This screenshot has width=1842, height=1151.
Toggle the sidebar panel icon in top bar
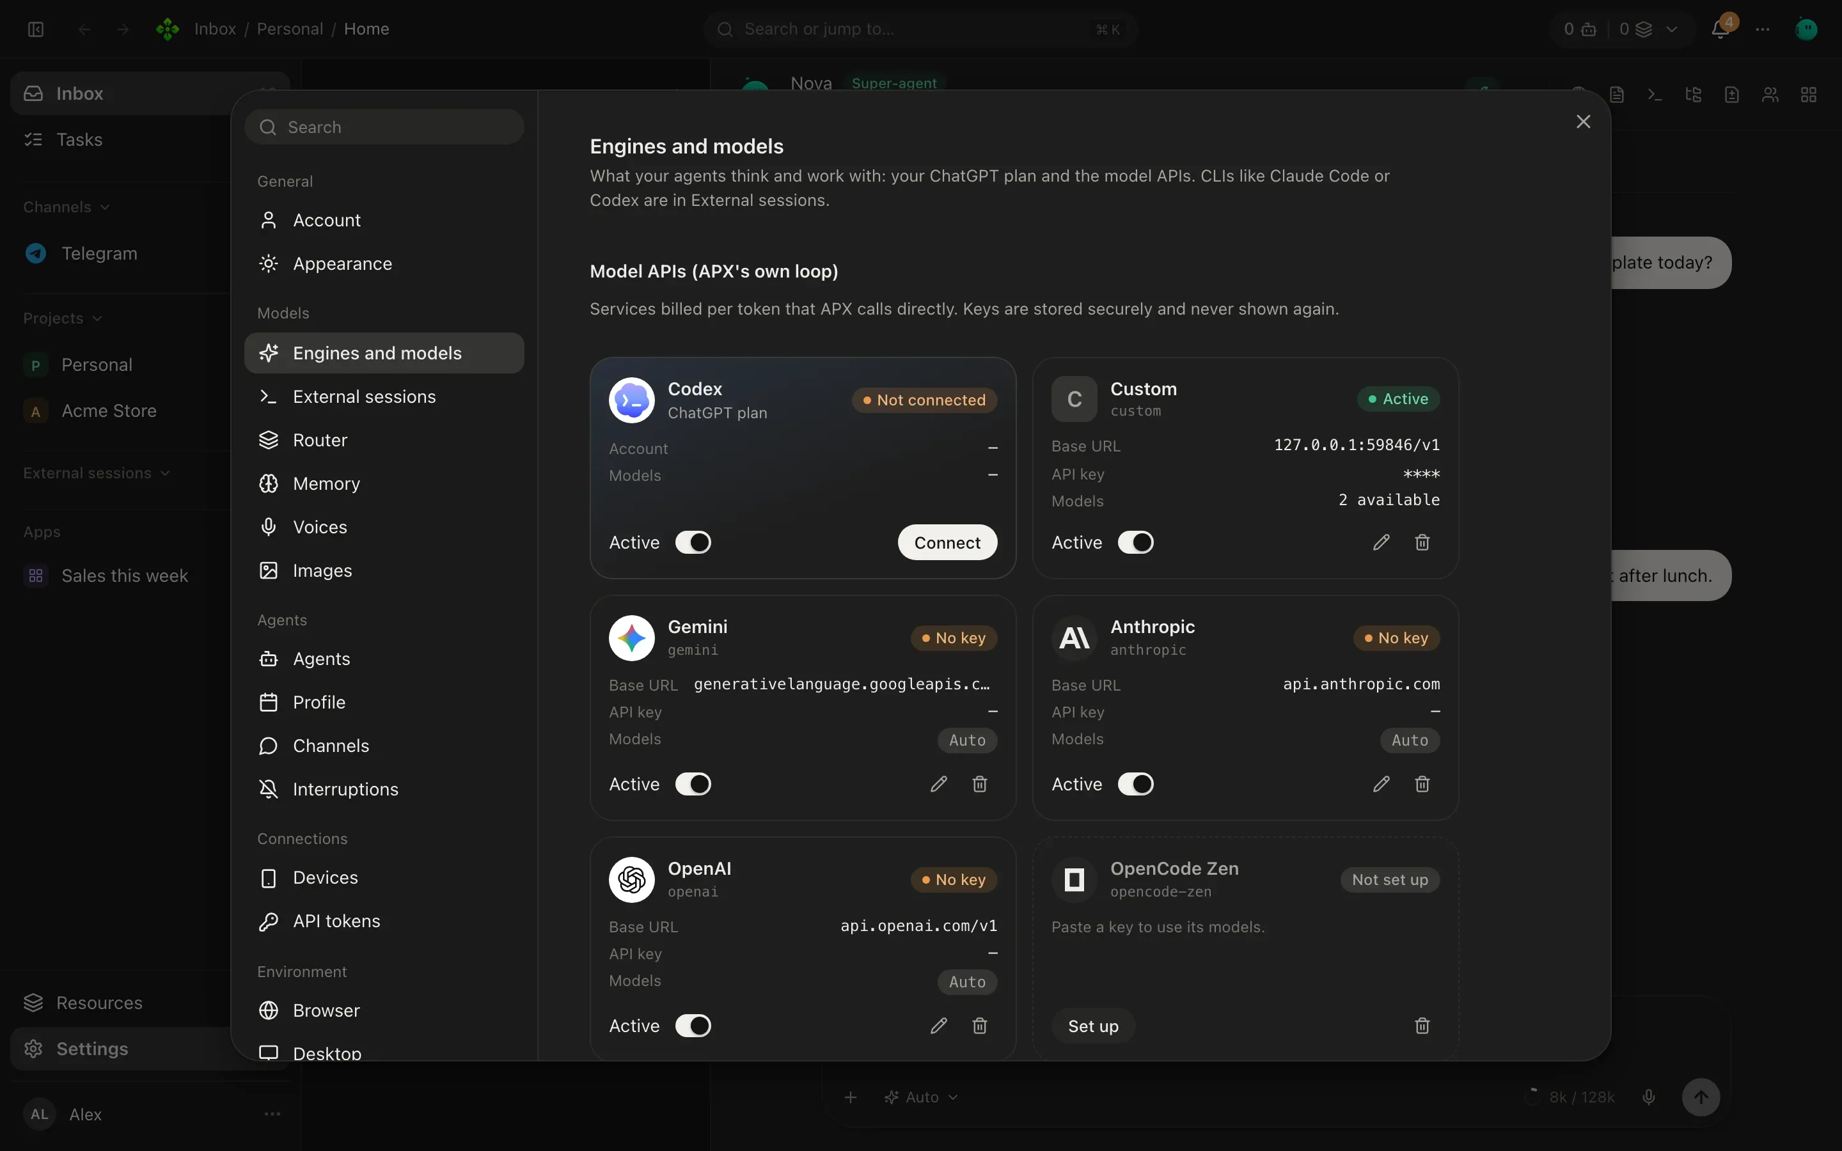pos(36,29)
